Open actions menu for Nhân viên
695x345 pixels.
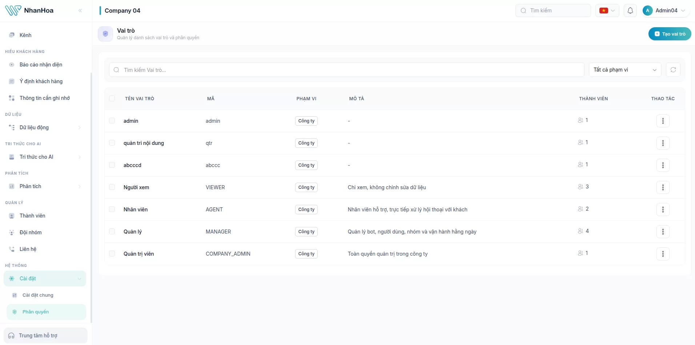click(663, 210)
